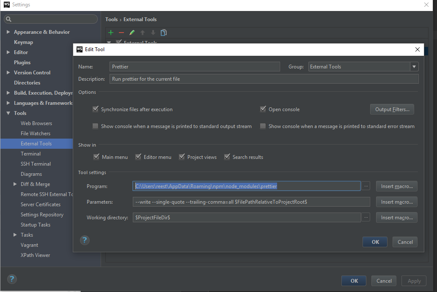The height and width of the screenshot is (292, 437).
Task: Expand the Languages & Frameworks section
Action: coord(8,103)
